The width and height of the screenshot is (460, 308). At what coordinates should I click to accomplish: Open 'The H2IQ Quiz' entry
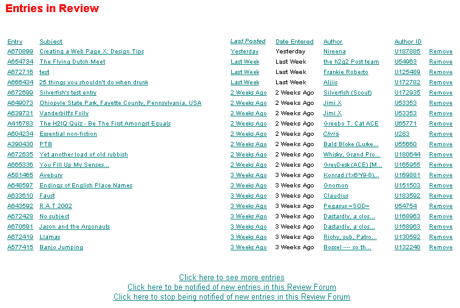click(105, 123)
